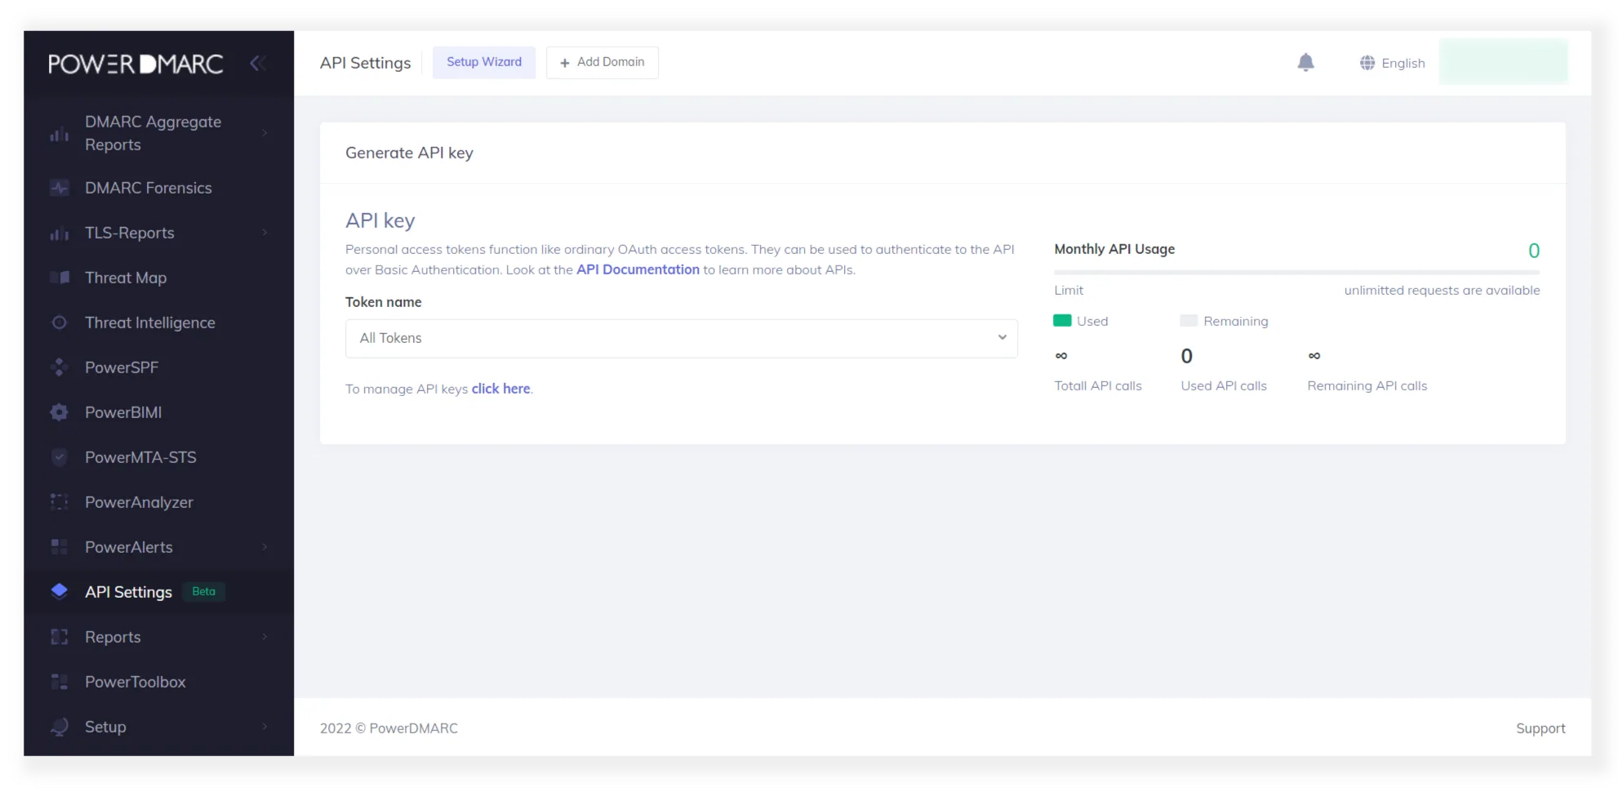Select PowerAnalyzer in the sidebar

[139, 502]
